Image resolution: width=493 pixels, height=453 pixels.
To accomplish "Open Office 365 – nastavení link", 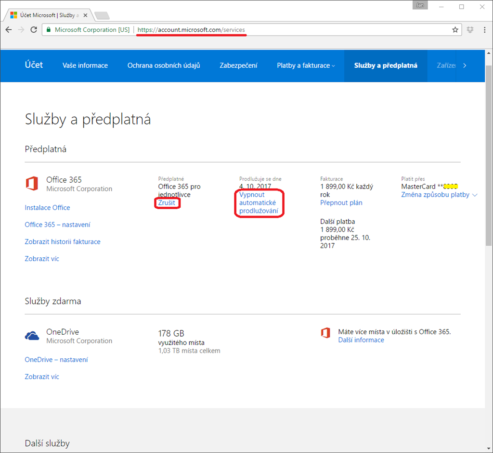I will pyautogui.click(x=57, y=225).
